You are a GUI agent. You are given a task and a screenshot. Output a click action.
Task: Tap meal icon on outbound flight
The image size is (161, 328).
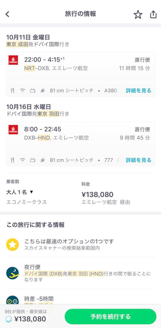click(x=12, y=91)
